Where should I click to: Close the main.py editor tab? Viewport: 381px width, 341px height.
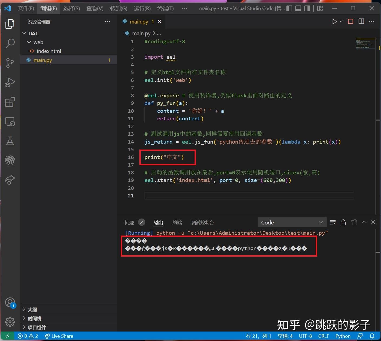click(160, 21)
